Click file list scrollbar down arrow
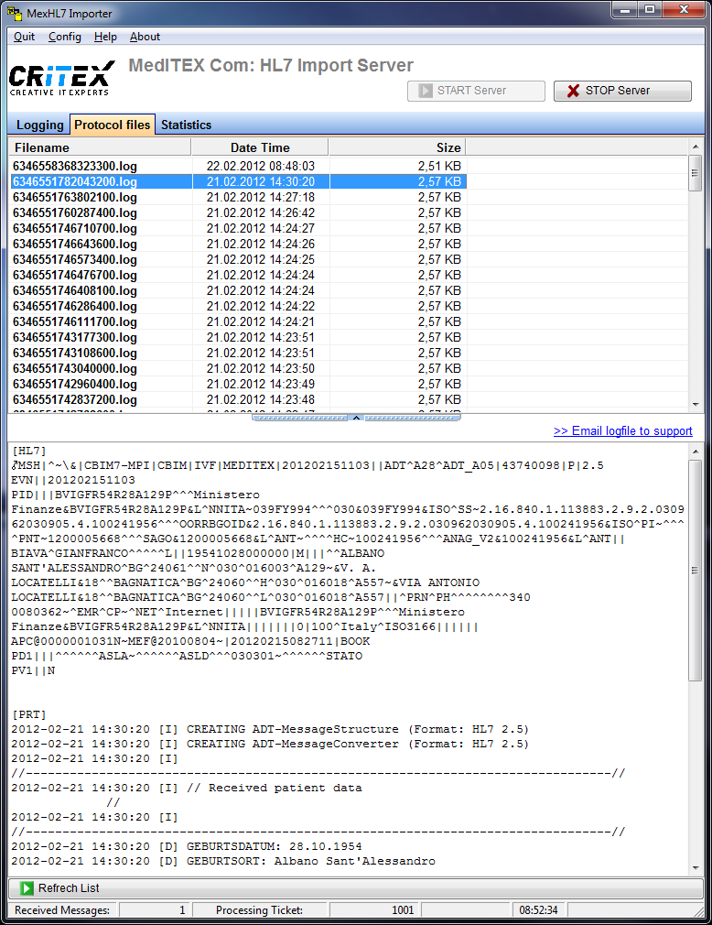Screen dimensions: 712x925 click(x=696, y=405)
